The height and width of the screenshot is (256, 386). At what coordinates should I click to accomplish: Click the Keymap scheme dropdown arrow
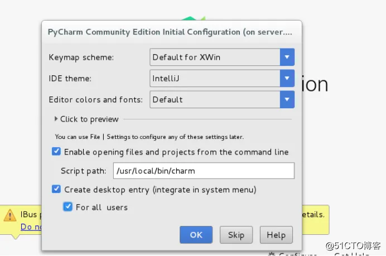point(287,57)
